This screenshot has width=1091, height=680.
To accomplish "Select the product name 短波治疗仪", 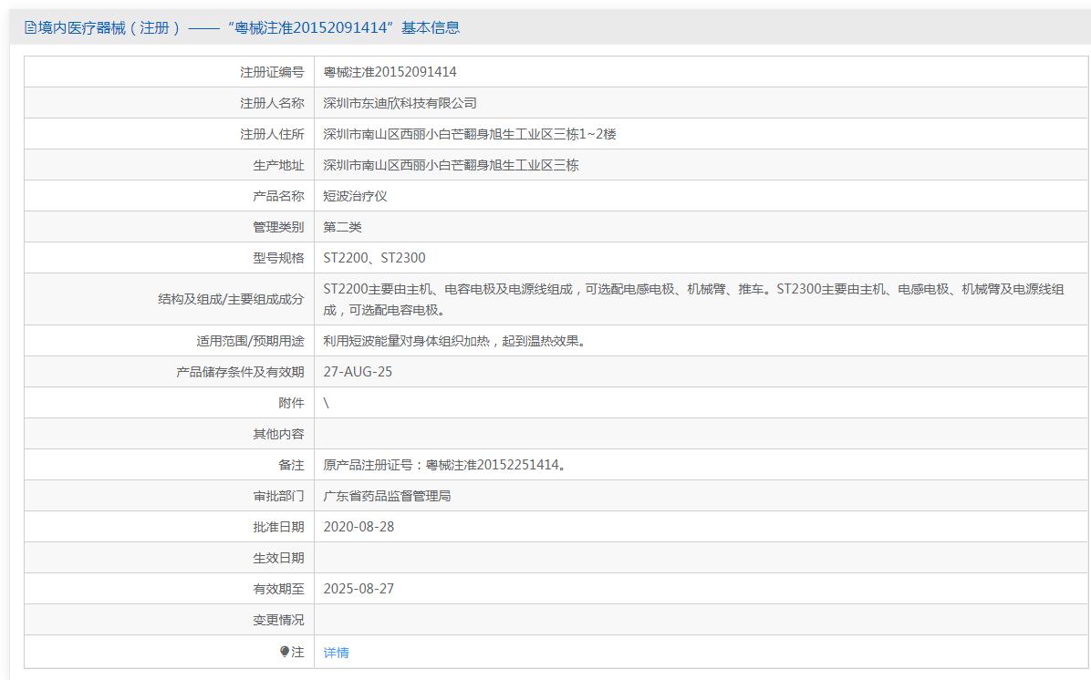I will [x=356, y=196].
